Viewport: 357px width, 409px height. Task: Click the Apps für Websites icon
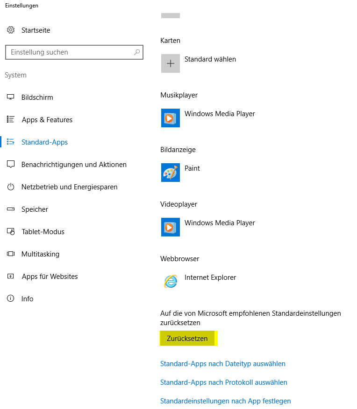pos(10,276)
